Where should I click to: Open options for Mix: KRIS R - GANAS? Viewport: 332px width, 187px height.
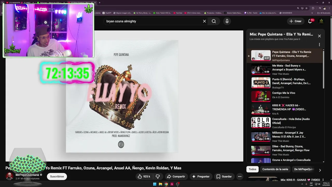tap(323, 180)
